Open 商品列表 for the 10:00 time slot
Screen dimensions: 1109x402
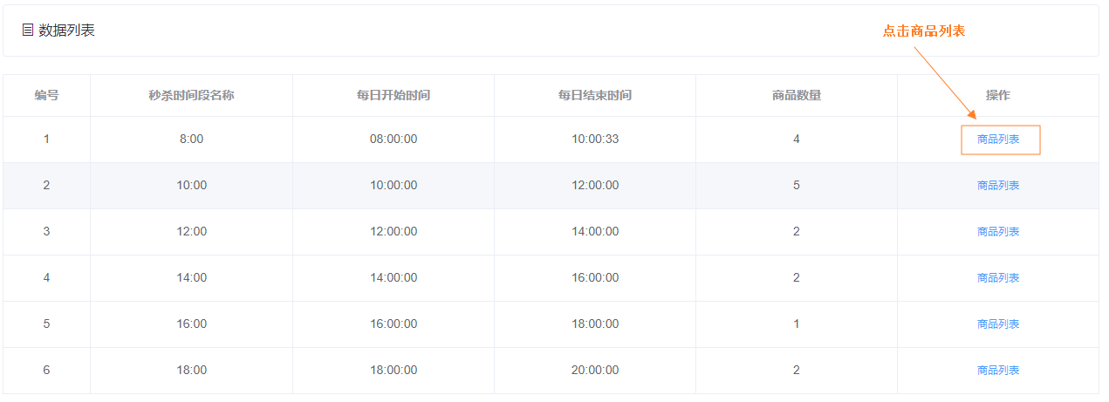[998, 186]
